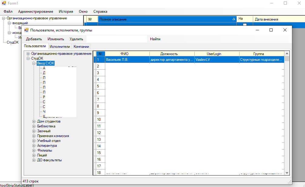This screenshot has height=187, width=305.
Task: Click the Дата внесения column header
Action: [x=279, y=19]
